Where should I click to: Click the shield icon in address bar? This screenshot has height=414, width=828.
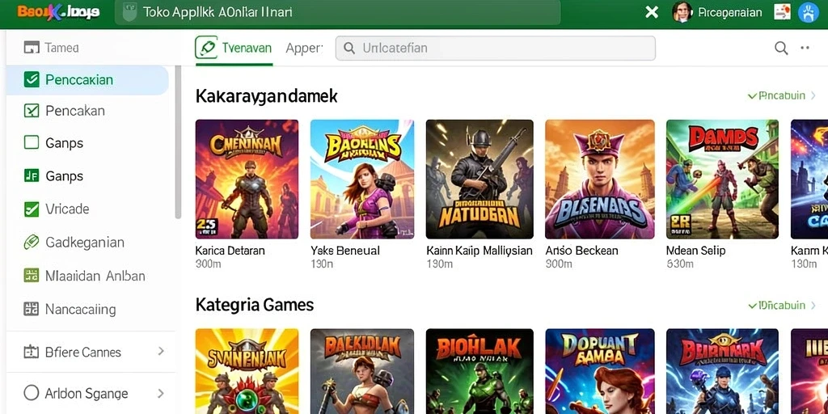pyautogui.click(x=129, y=13)
